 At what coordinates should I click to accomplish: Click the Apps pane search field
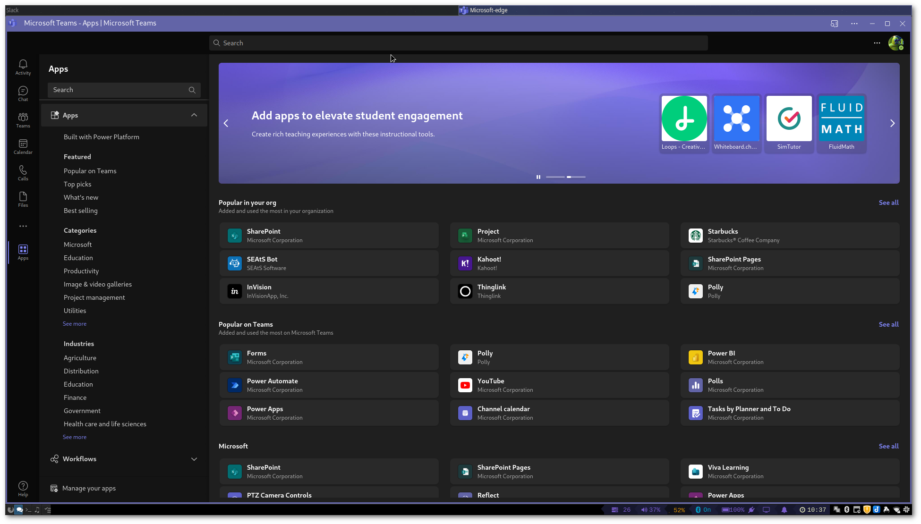(x=124, y=90)
